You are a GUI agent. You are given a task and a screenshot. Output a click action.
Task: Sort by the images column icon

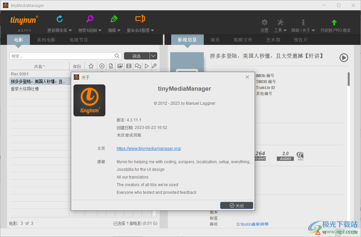(x=120, y=66)
